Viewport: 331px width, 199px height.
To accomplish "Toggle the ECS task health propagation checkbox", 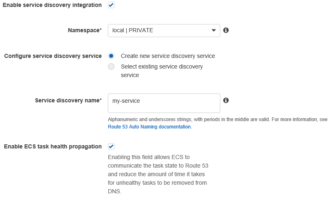I will pyautogui.click(x=111, y=146).
